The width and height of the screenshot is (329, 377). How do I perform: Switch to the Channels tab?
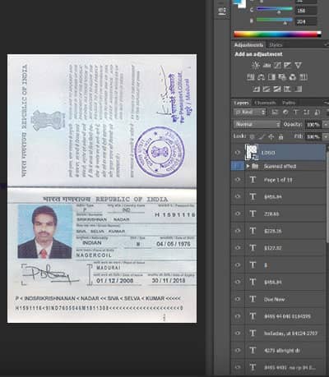[265, 103]
